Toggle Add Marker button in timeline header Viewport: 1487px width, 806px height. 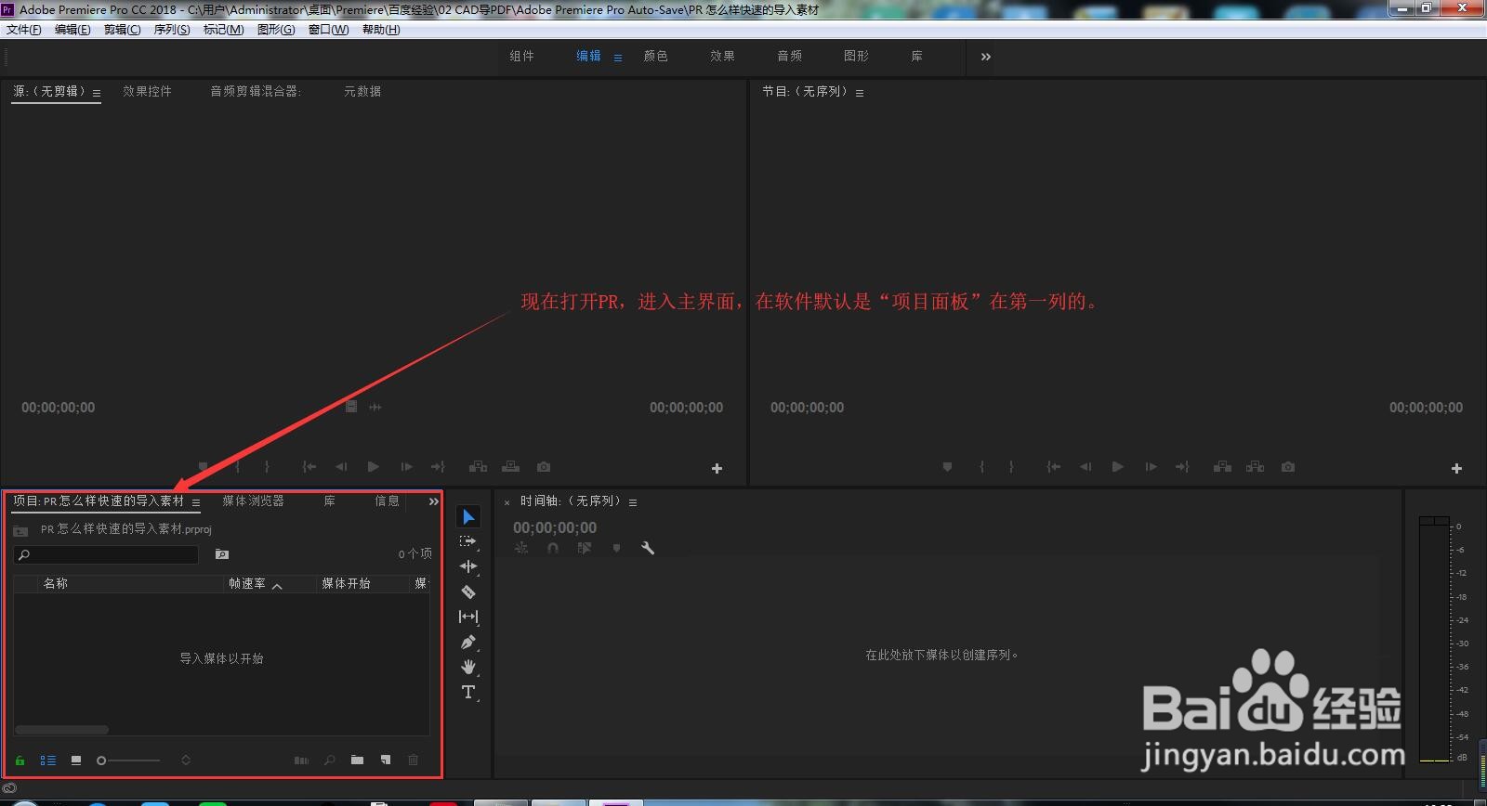(615, 548)
